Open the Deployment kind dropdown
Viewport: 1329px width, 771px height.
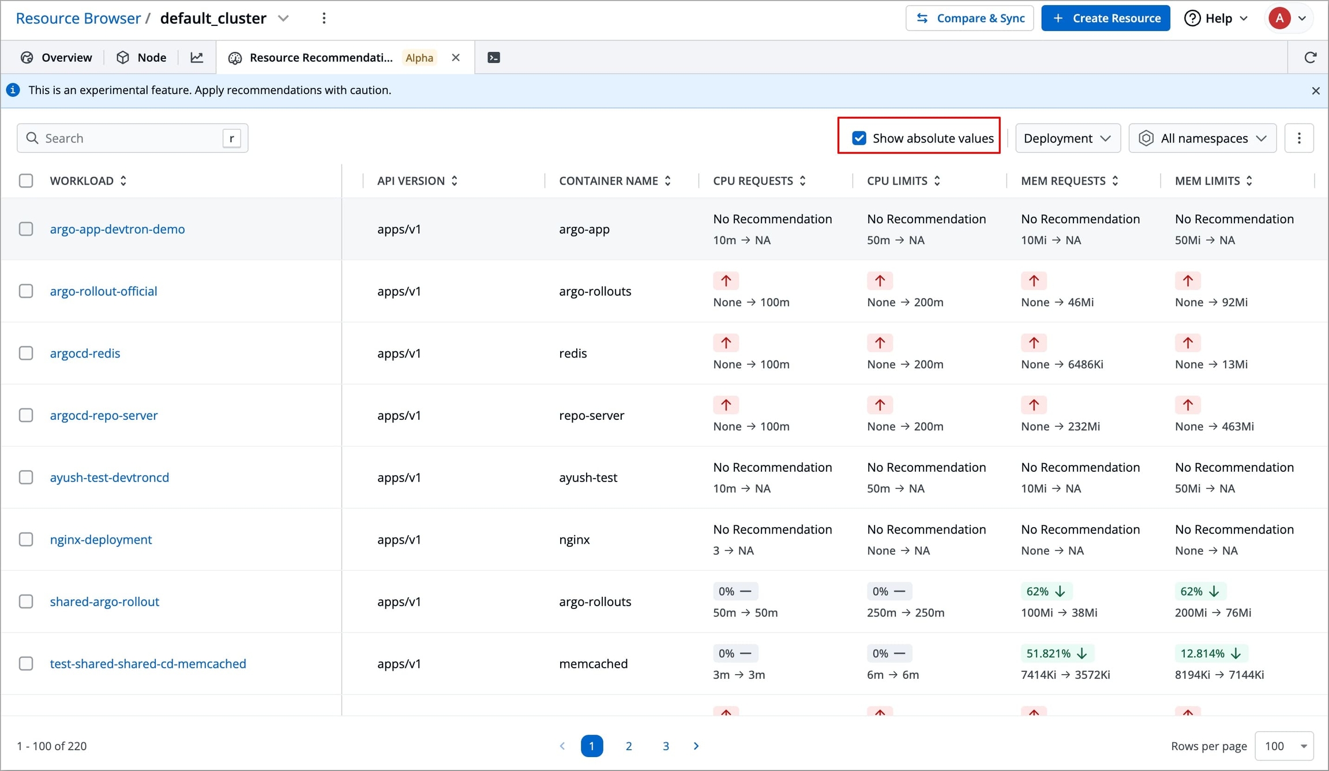(x=1067, y=138)
